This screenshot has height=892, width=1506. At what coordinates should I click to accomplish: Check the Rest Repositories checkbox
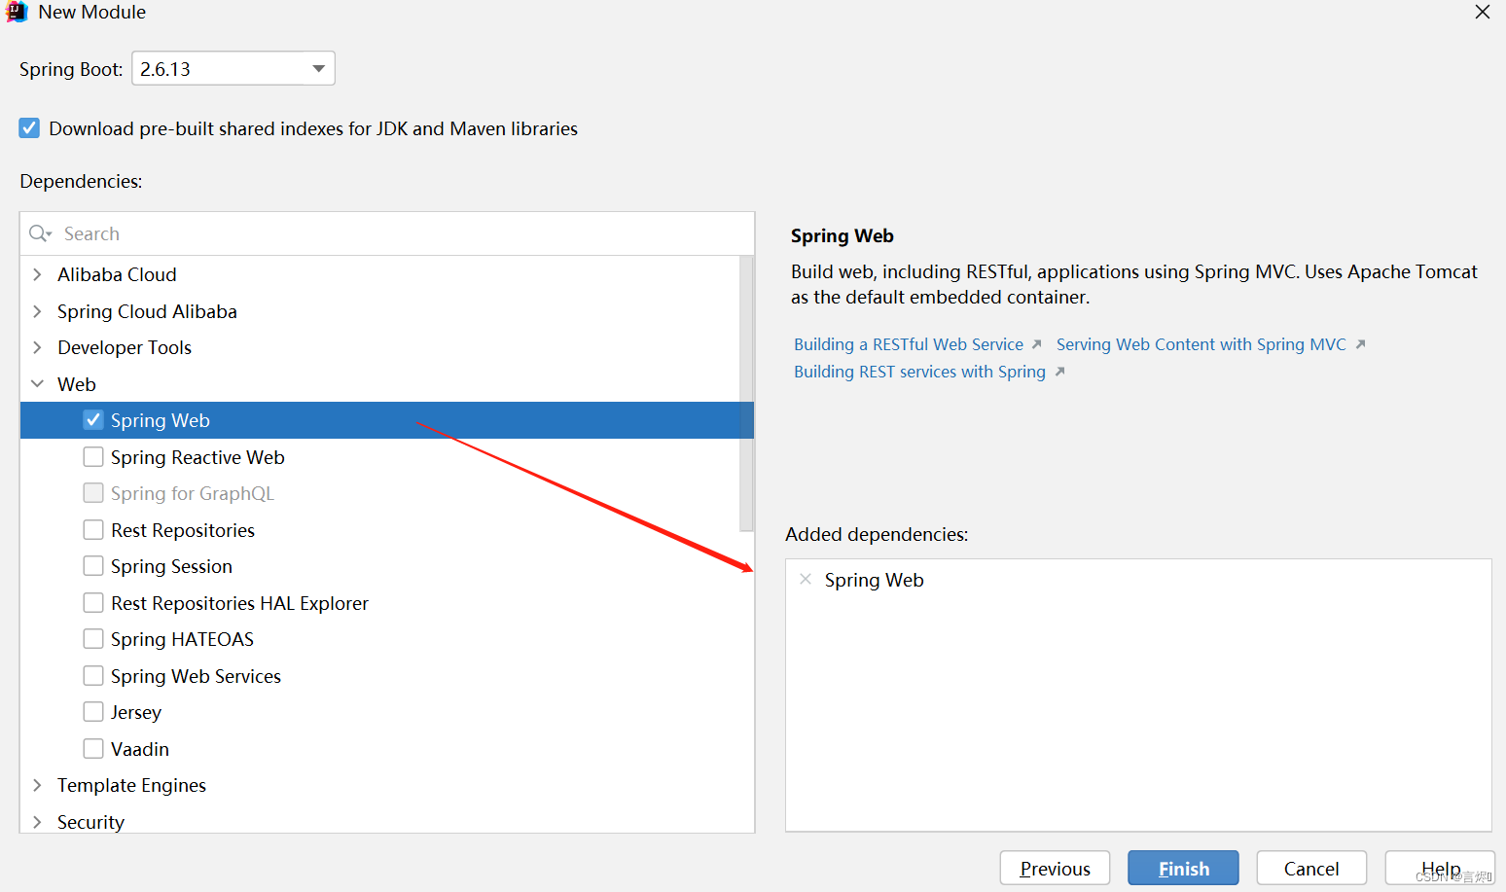tap(93, 530)
